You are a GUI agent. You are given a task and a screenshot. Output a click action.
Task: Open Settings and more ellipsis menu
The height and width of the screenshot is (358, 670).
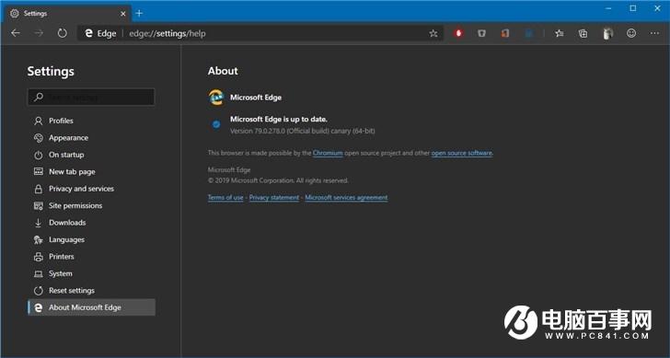(654, 33)
